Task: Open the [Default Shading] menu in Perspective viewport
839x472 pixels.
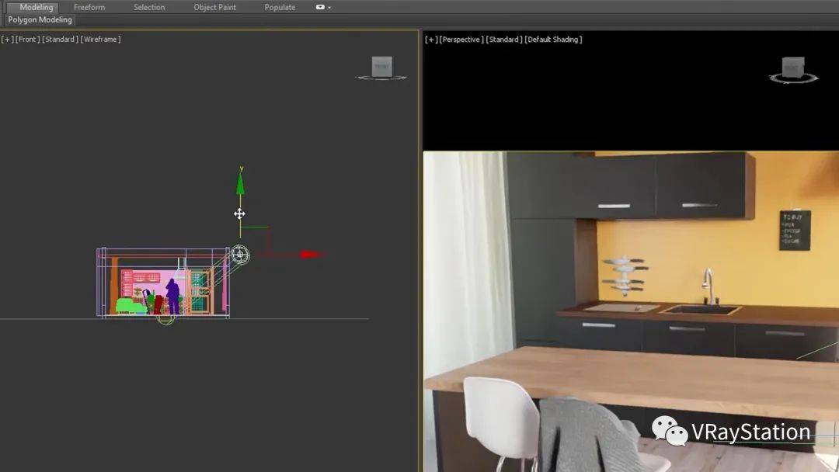Action: [553, 40]
